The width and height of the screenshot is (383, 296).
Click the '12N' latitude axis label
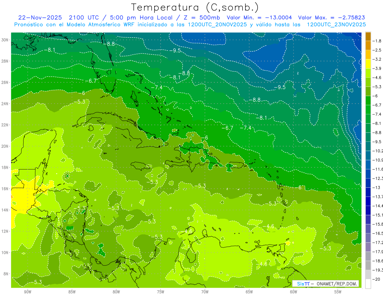click(5, 231)
